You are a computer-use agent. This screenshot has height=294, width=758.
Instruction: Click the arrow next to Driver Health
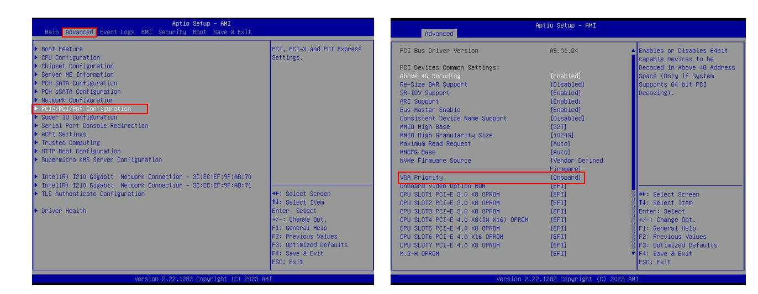click(36, 211)
